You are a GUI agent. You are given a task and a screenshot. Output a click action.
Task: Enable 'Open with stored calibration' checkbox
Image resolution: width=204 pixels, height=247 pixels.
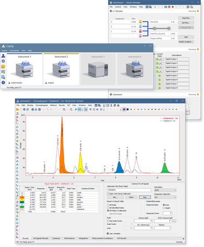108,194
